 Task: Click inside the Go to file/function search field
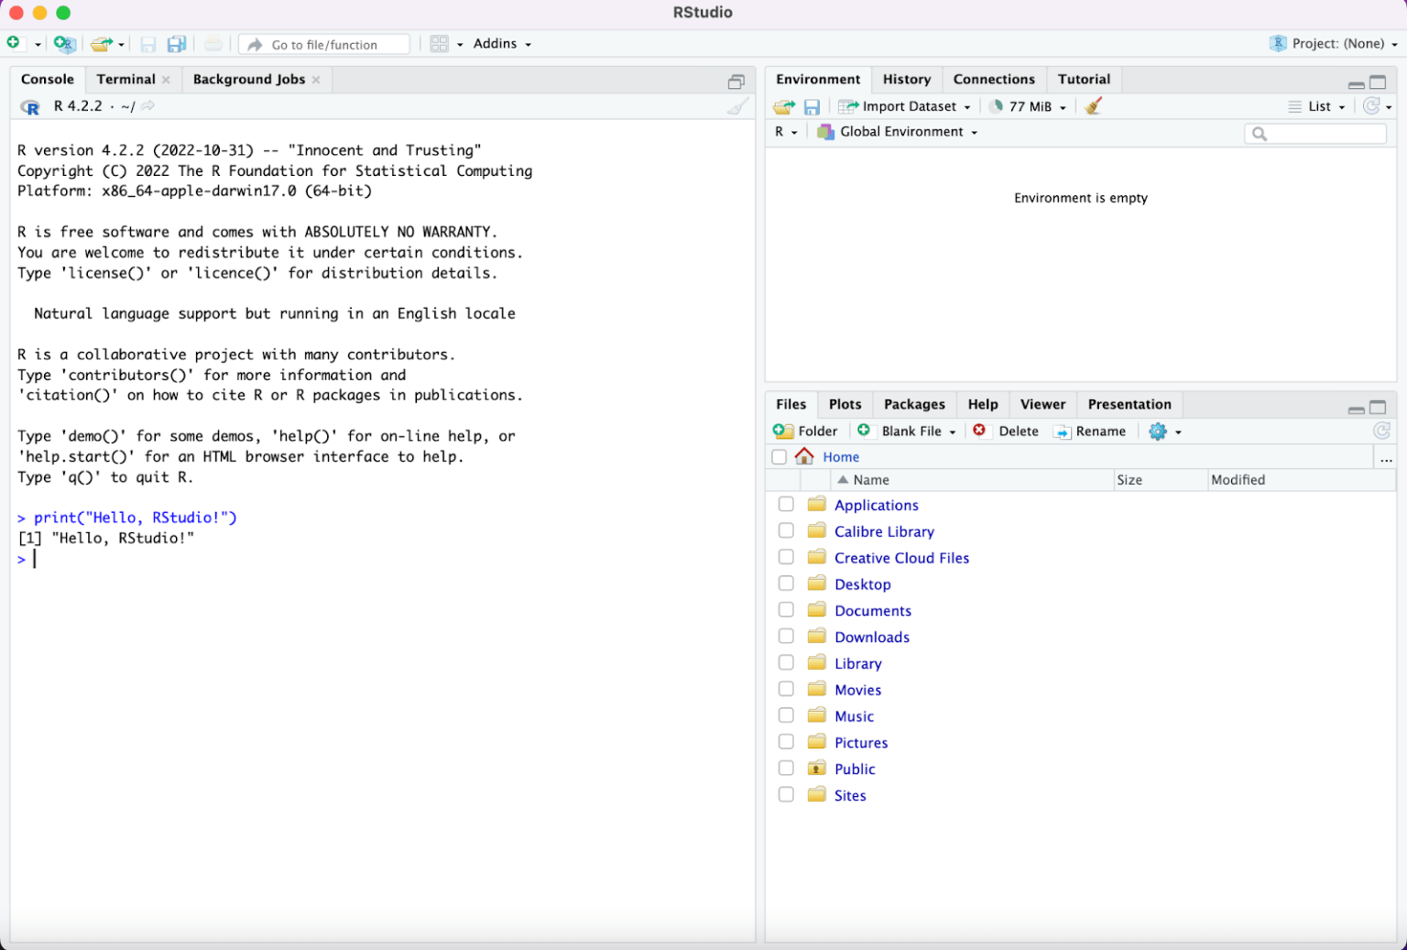pyautogui.click(x=323, y=43)
